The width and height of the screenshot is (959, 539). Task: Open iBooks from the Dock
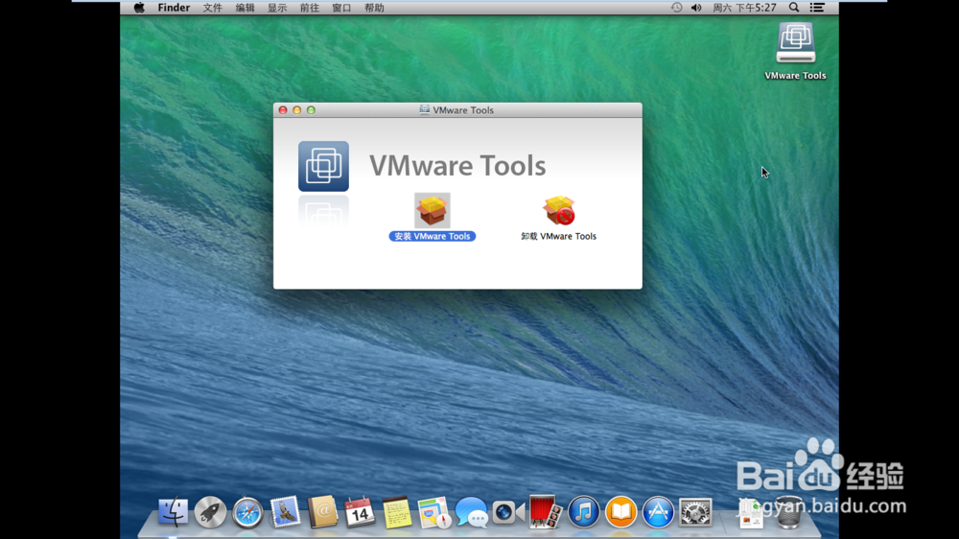[620, 511]
